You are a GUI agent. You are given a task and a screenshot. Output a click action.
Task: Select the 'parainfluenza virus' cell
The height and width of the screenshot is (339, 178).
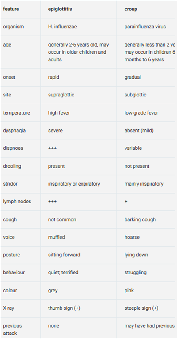tap(145, 27)
